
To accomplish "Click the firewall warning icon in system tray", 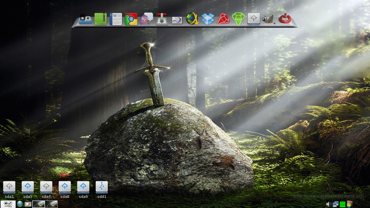I will point(349,204).
